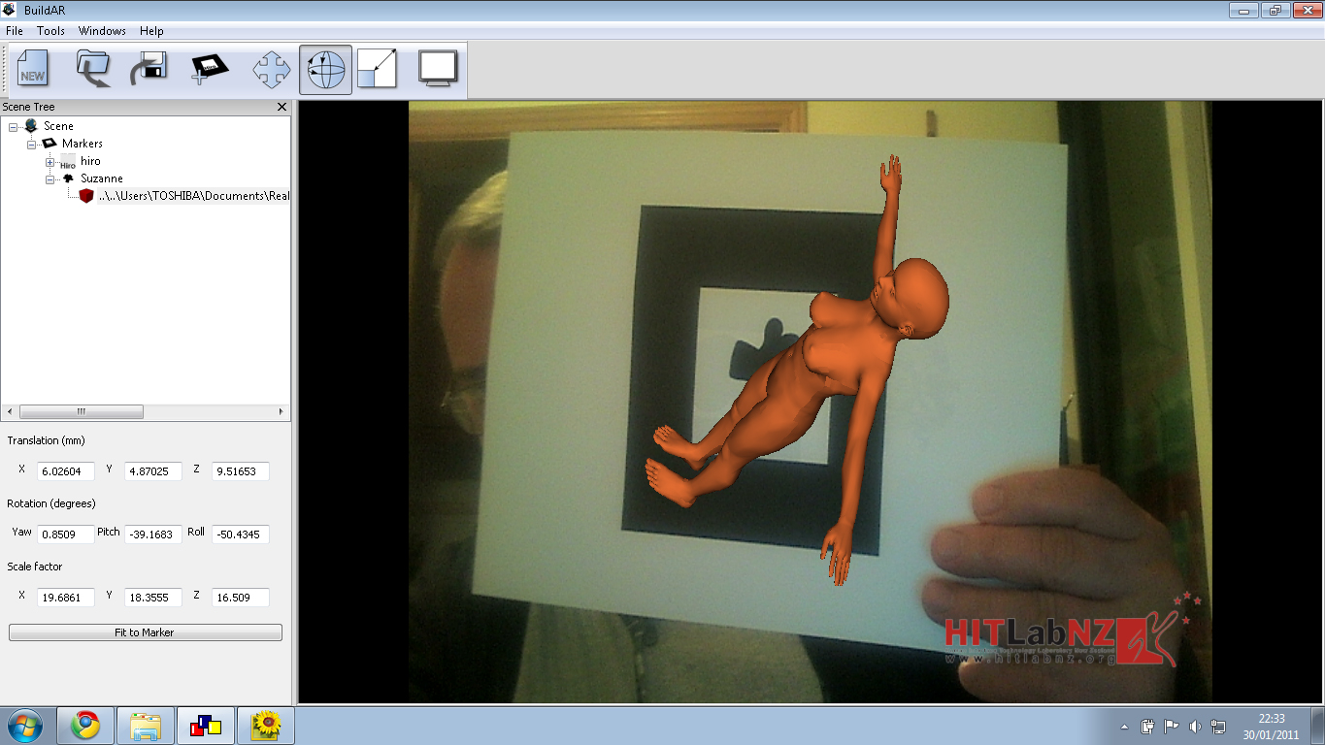Click the Scale factor Z field

coord(241,598)
